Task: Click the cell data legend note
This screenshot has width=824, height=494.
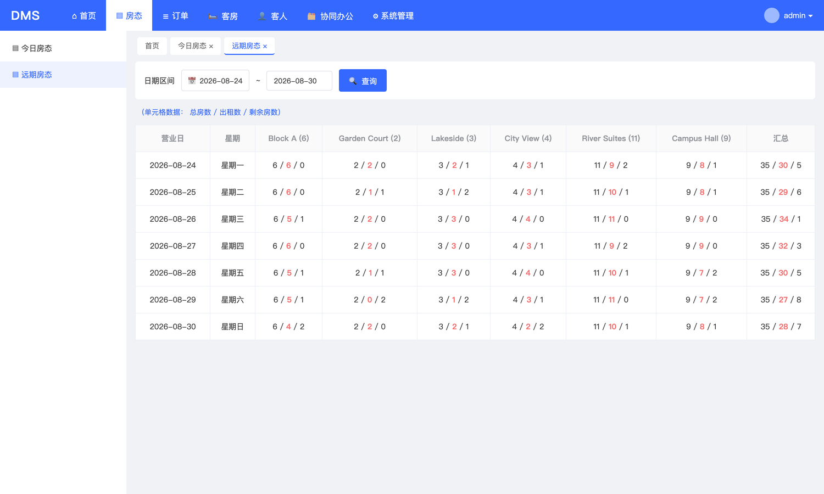Action: point(211,112)
